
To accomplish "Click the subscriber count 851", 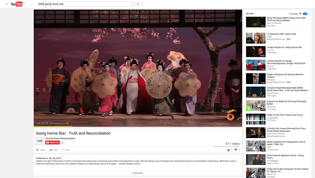I will tap(62, 143).
